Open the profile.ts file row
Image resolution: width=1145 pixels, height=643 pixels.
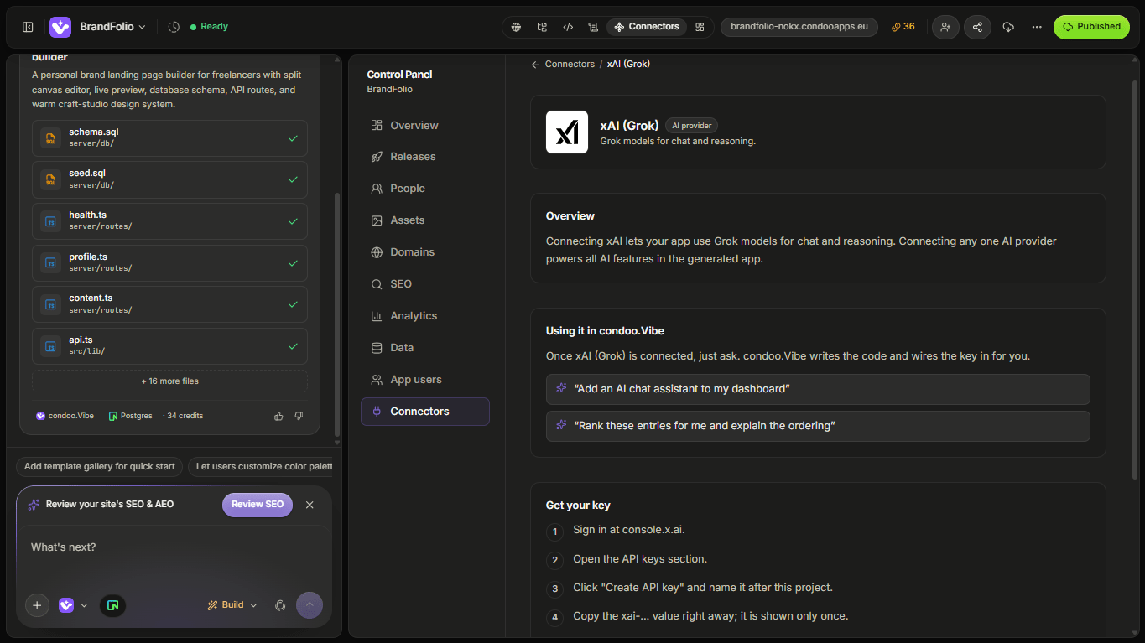169,263
